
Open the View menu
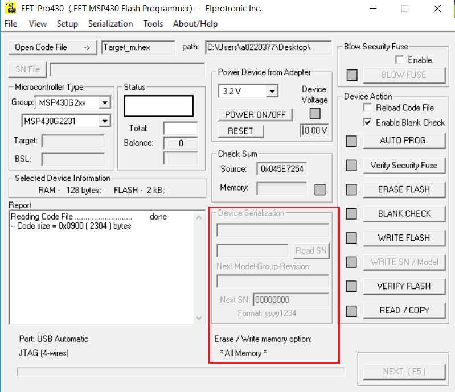click(38, 24)
